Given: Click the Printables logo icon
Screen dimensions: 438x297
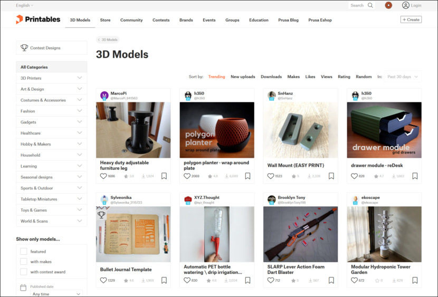Looking at the screenshot, I should [x=20, y=20].
